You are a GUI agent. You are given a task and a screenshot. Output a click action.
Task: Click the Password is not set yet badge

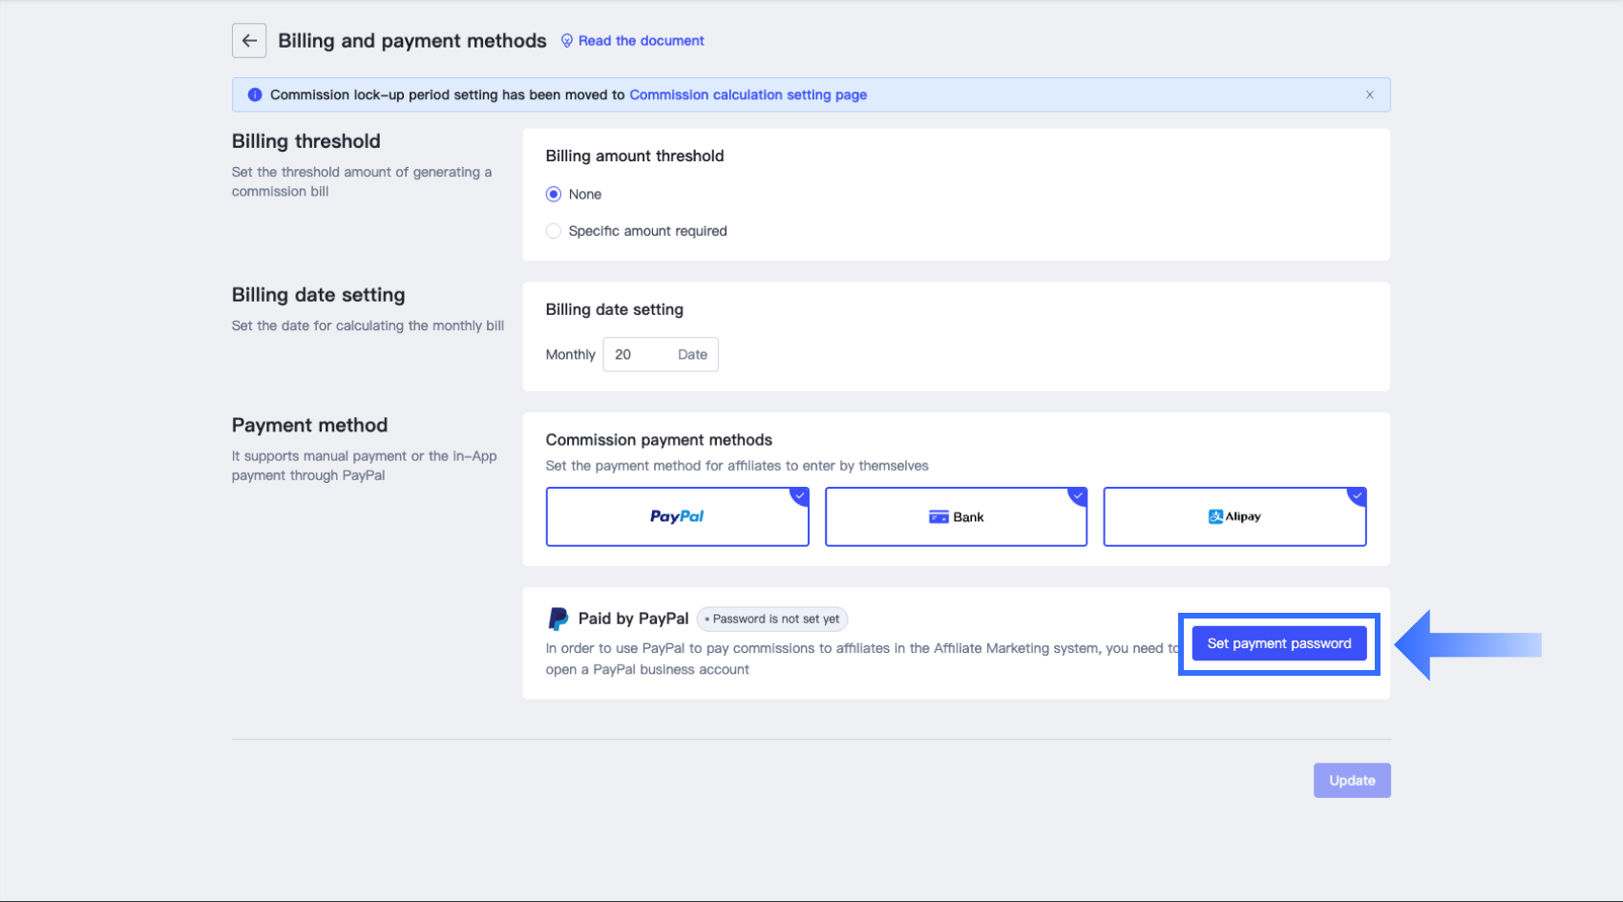(x=772, y=619)
